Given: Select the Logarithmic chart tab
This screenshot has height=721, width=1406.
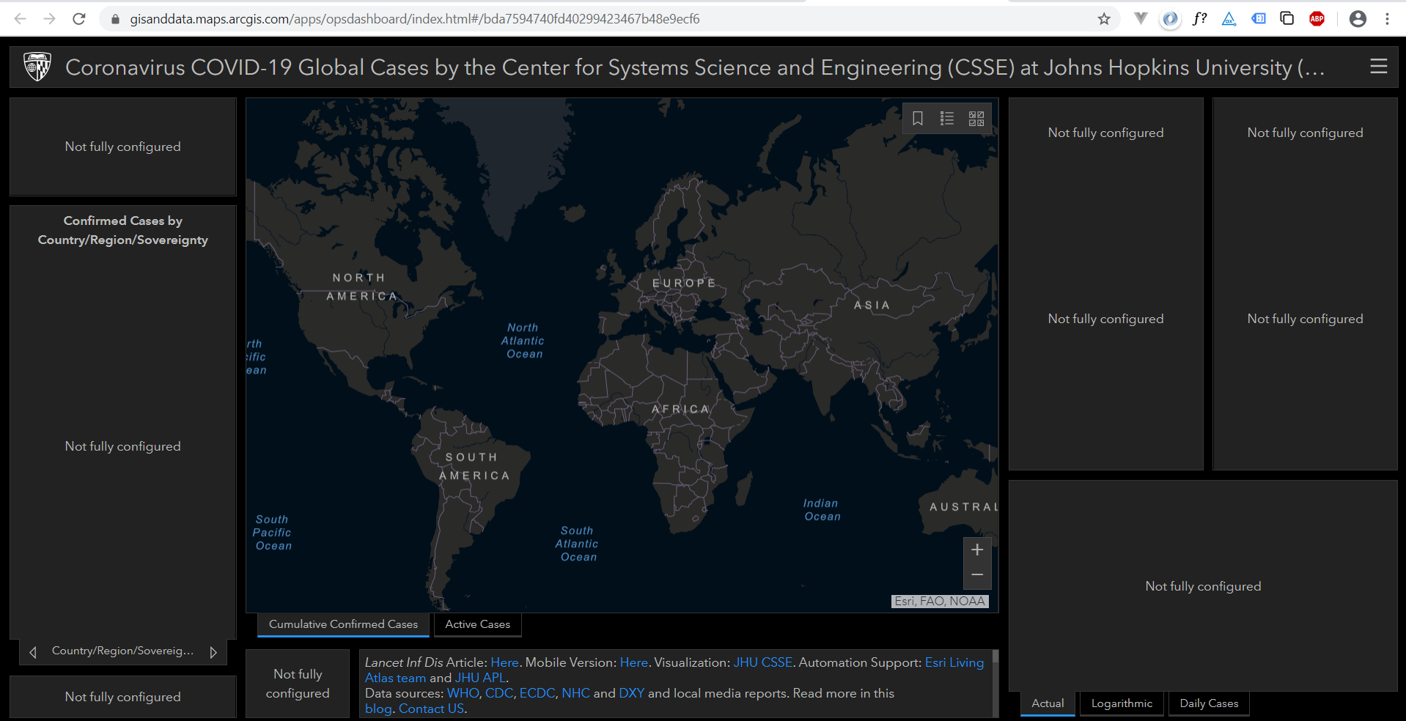Looking at the screenshot, I should [x=1122, y=703].
